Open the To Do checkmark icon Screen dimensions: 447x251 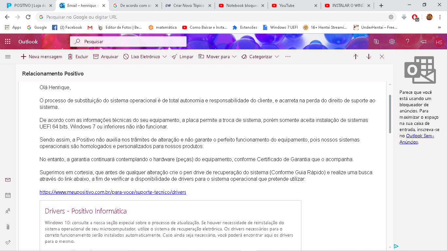(8, 242)
